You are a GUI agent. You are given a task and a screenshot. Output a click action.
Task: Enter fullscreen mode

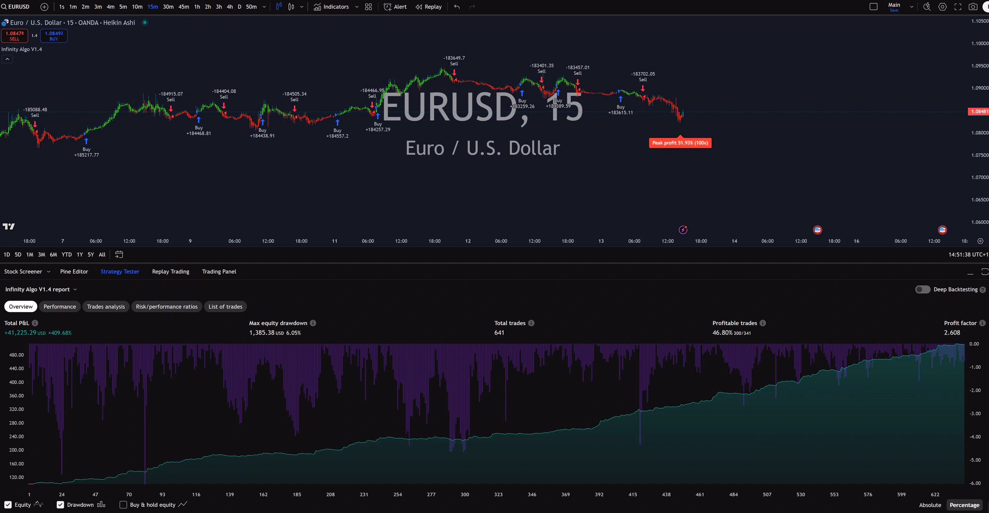[x=958, y=7]
